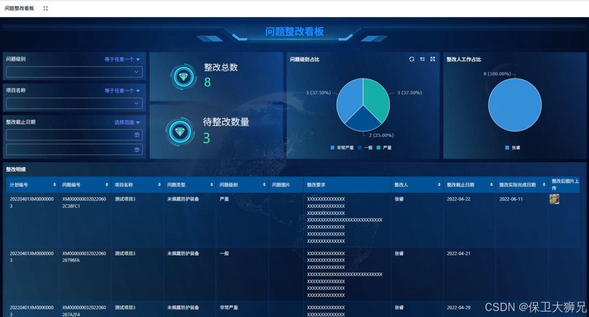Click the date cell 2022-04-29
The height and width of the screenshot is (317, 589).
coord(458,308)
